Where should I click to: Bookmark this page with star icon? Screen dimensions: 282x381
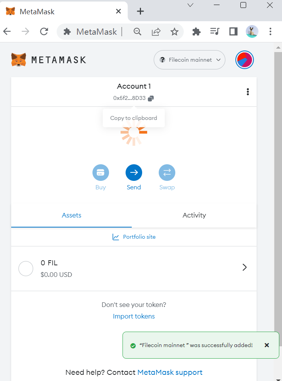[175, 32]
